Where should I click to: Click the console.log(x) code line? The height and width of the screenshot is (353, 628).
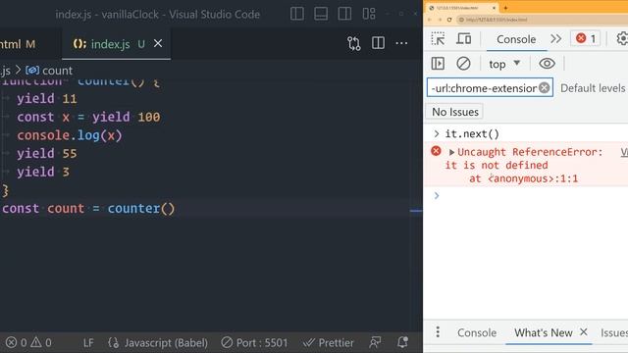click(70, 135)
